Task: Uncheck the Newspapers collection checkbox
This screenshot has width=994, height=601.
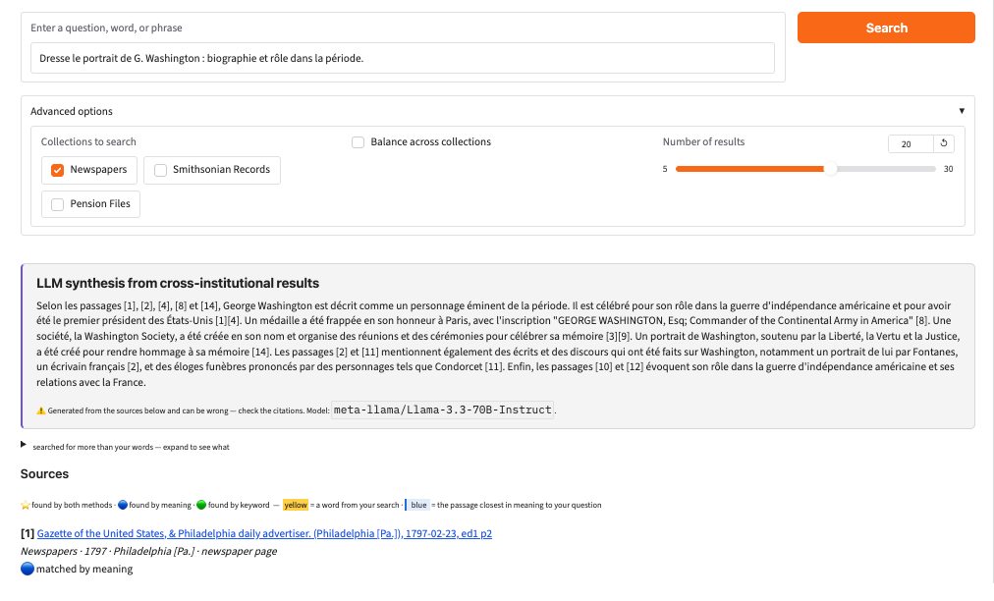Action: (x=58, y=170)
